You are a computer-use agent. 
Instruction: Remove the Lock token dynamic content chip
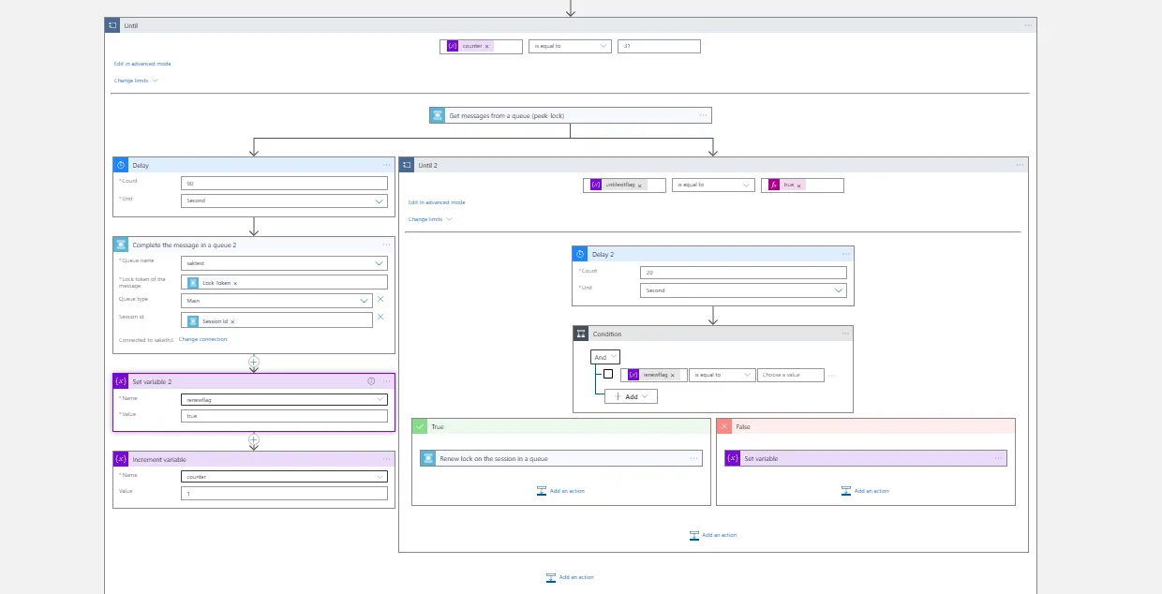point(235,283)
